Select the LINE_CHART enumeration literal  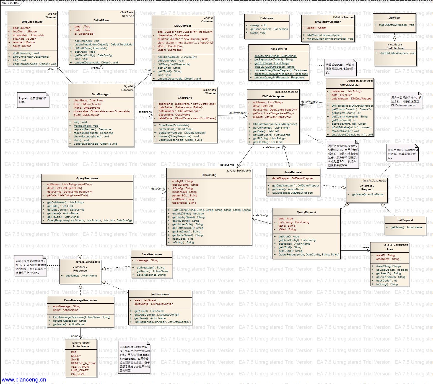pyautogui.click(x=80, y=370)
